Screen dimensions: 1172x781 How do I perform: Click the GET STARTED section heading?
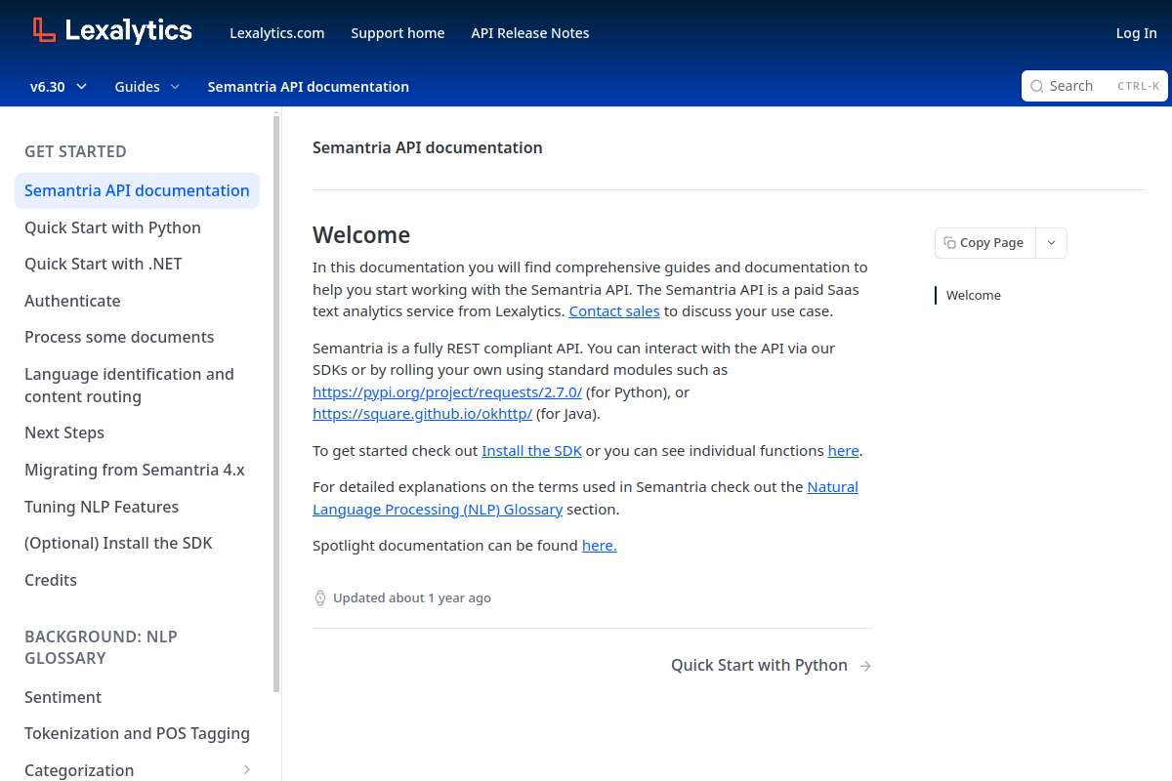tap(75, 151)
